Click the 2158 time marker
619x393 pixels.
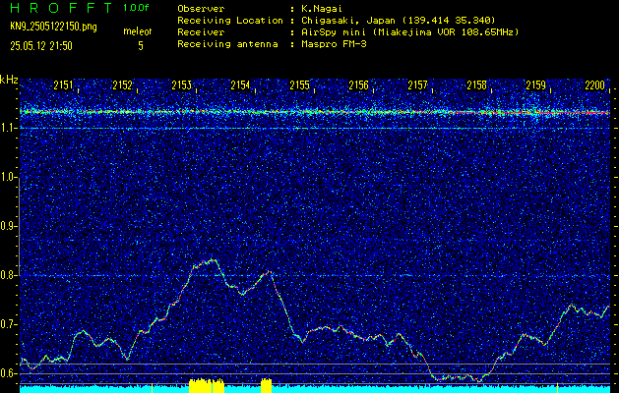point(476,85)
